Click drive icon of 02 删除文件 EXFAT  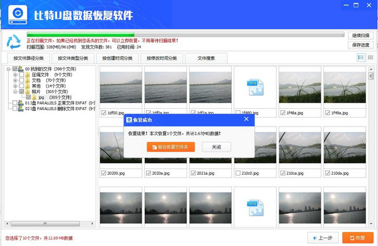coord(21,109)
